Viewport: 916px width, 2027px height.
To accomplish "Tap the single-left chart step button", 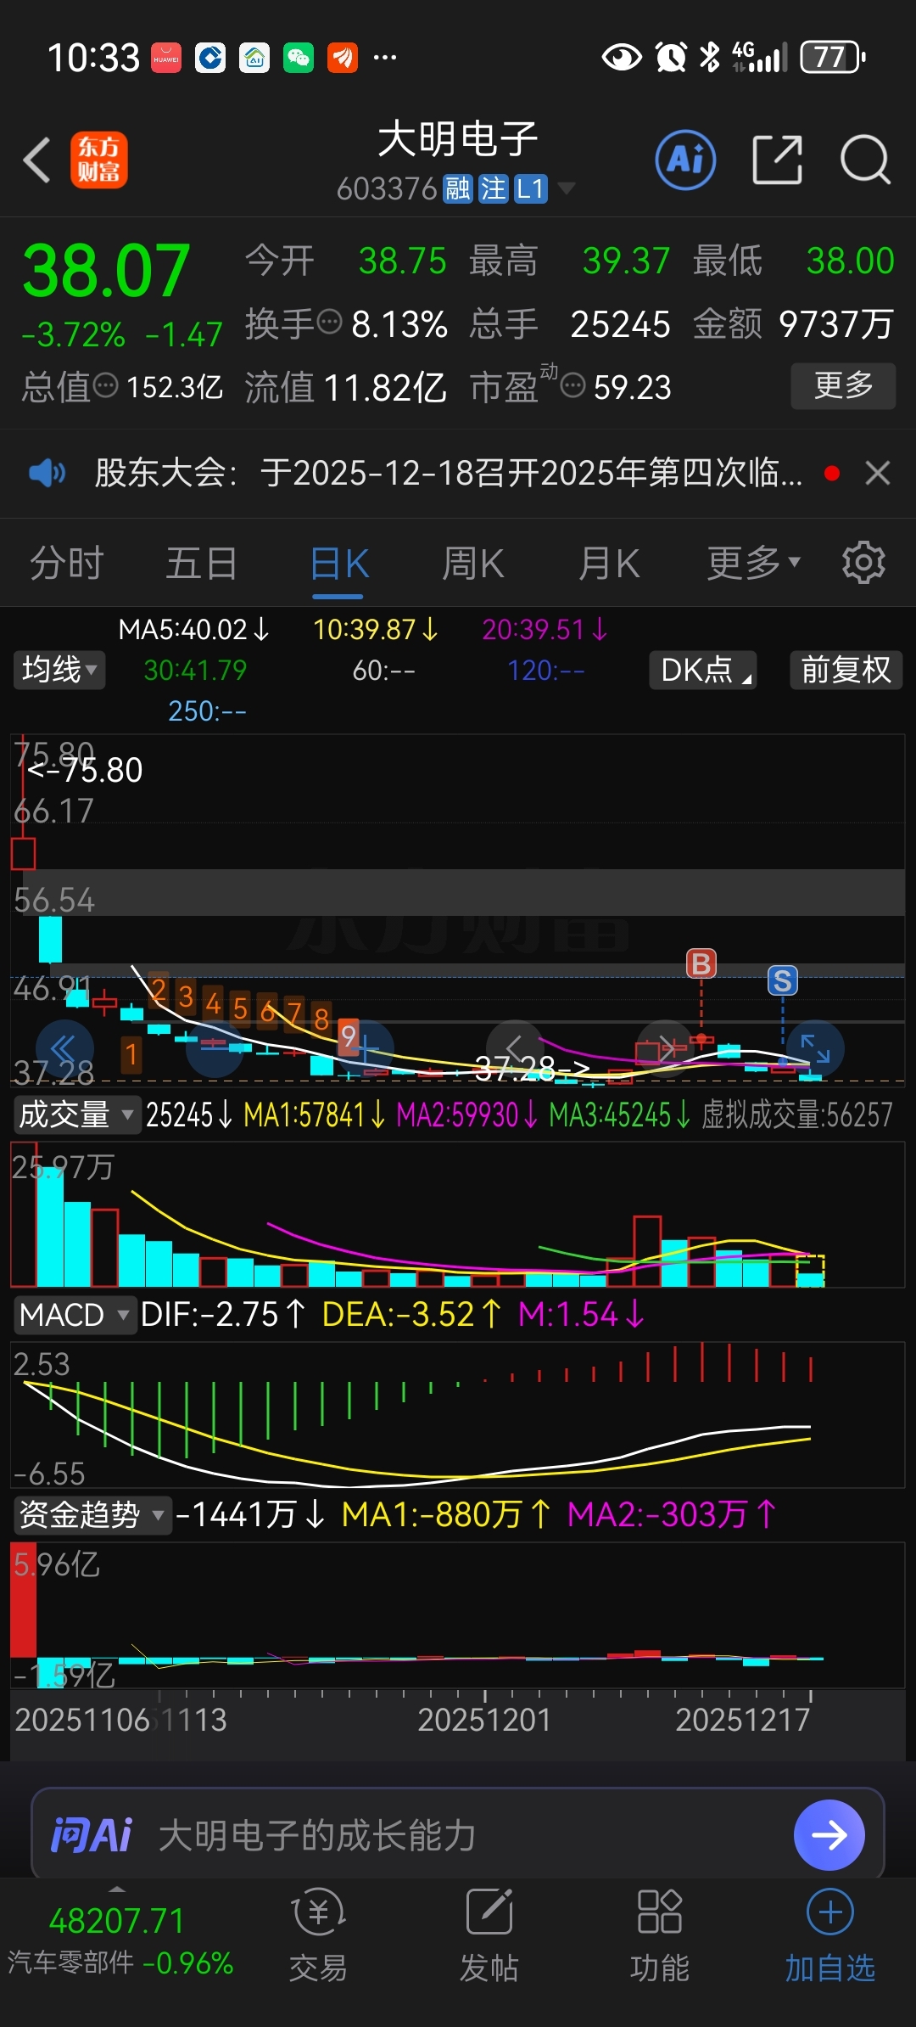I will pos(514,1049).
